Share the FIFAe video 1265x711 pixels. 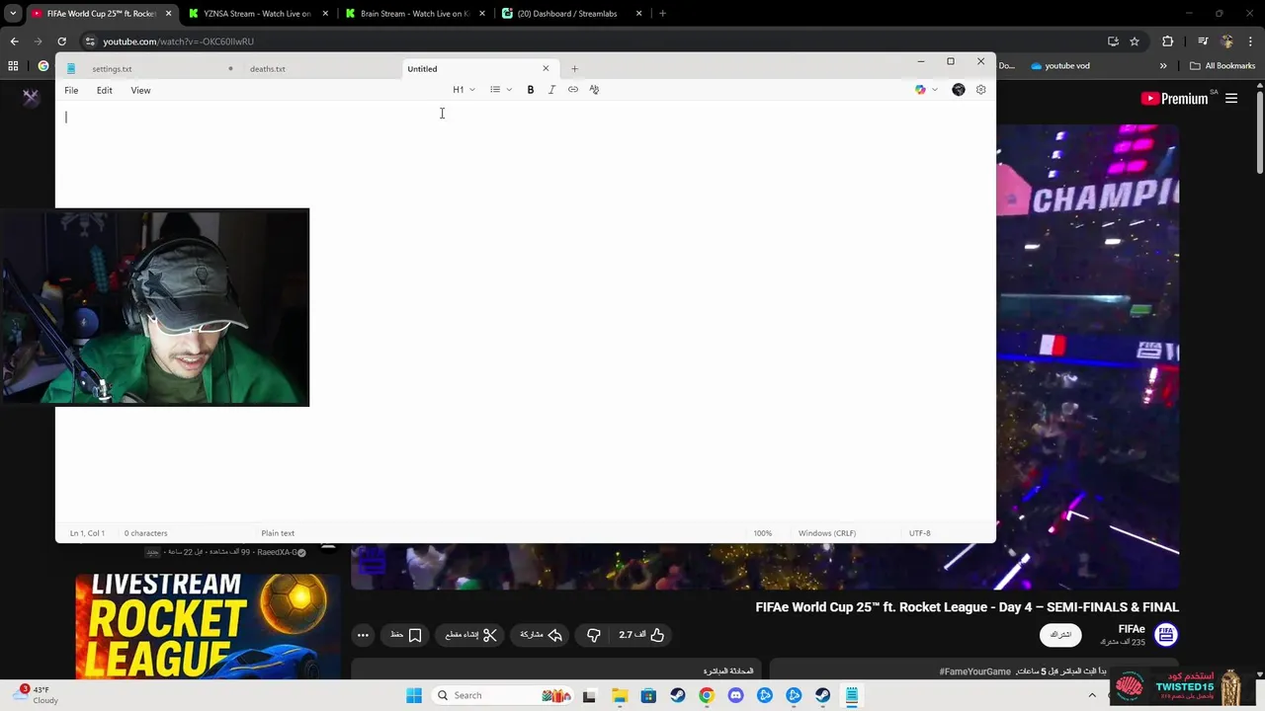[x=541, y=635]
